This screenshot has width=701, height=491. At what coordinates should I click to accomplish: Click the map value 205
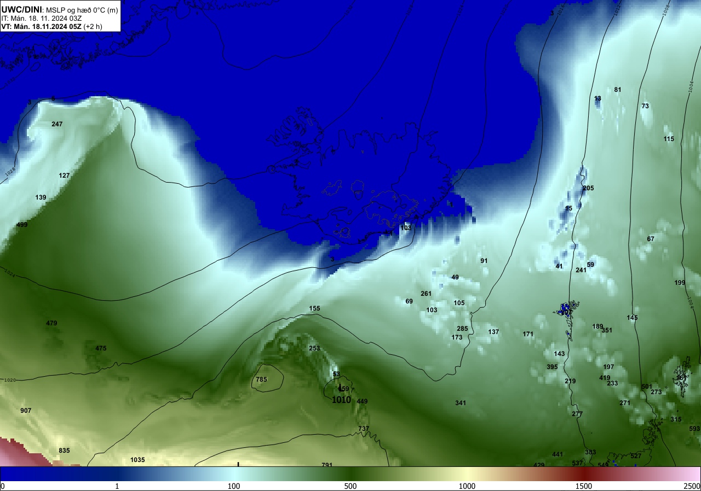point(588,188)
